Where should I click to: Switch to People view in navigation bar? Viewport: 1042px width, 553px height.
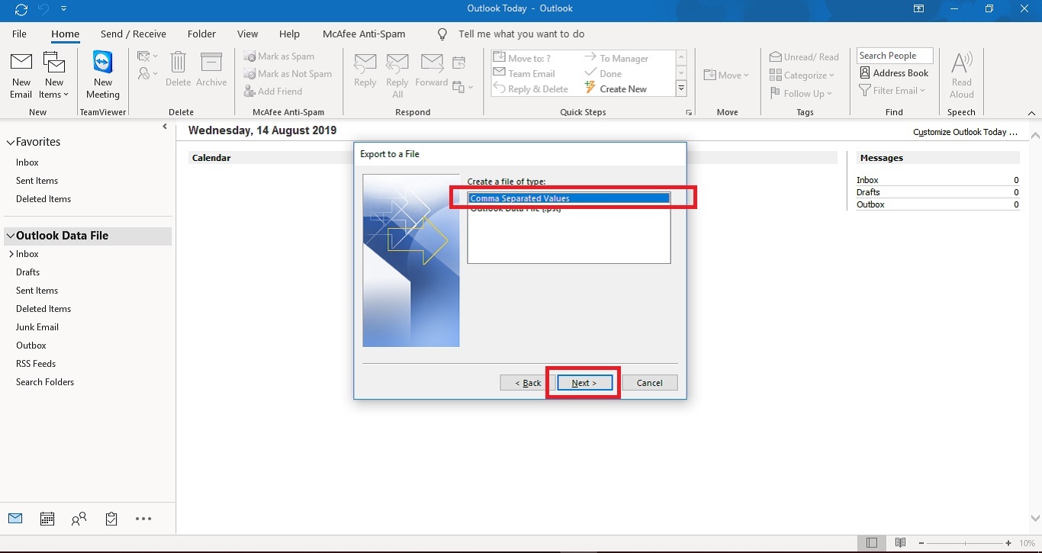coord(79,519)
